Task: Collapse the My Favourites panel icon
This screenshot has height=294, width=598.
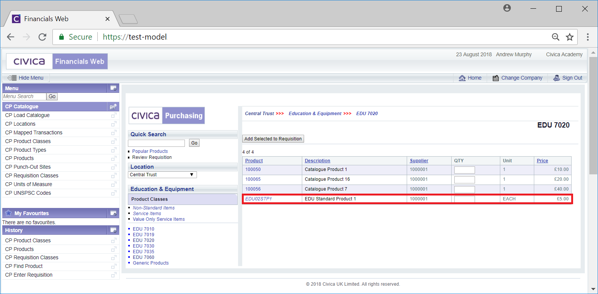Action: point(113,213)
